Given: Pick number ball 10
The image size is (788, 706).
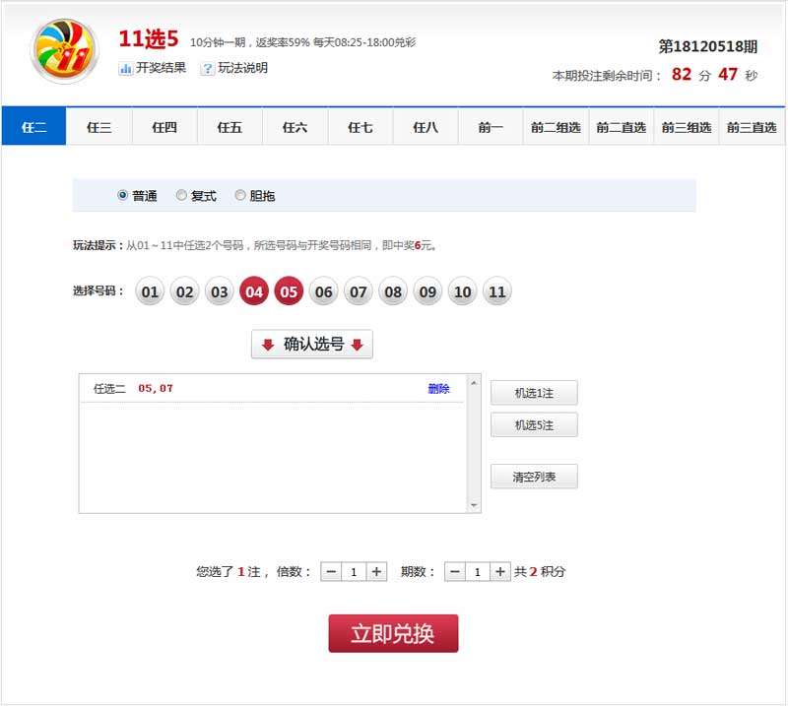Looking at the screenshot, I should [462, 290].
